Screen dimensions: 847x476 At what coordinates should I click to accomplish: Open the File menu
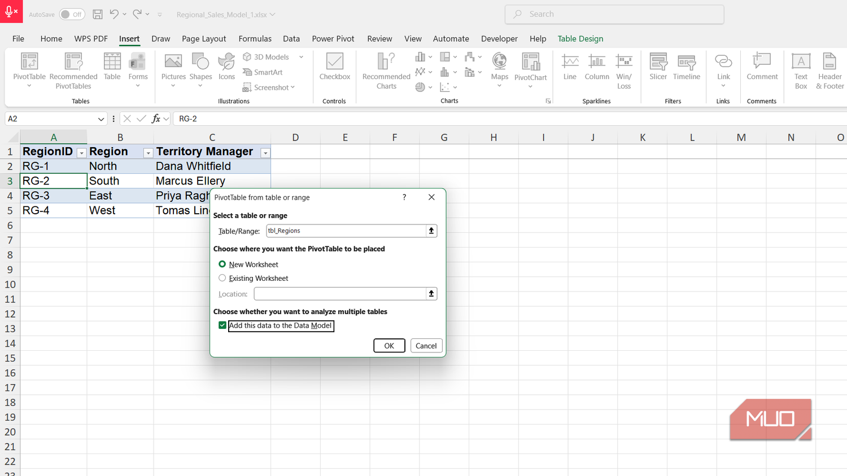(x=18, y=38)
